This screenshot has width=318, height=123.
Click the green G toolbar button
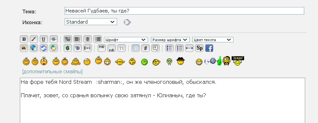(68, 48)
